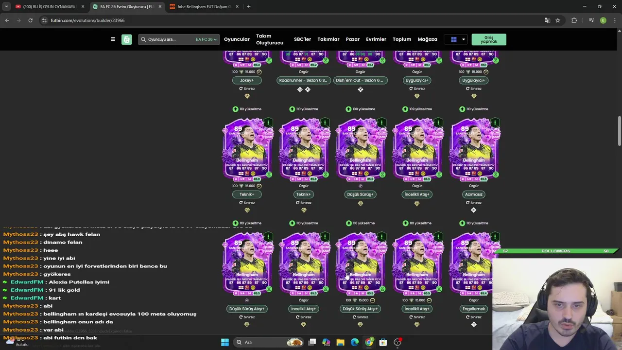622x350 pixels.
Task: Expand the EA FC 26 game selector
Action: 206,39
